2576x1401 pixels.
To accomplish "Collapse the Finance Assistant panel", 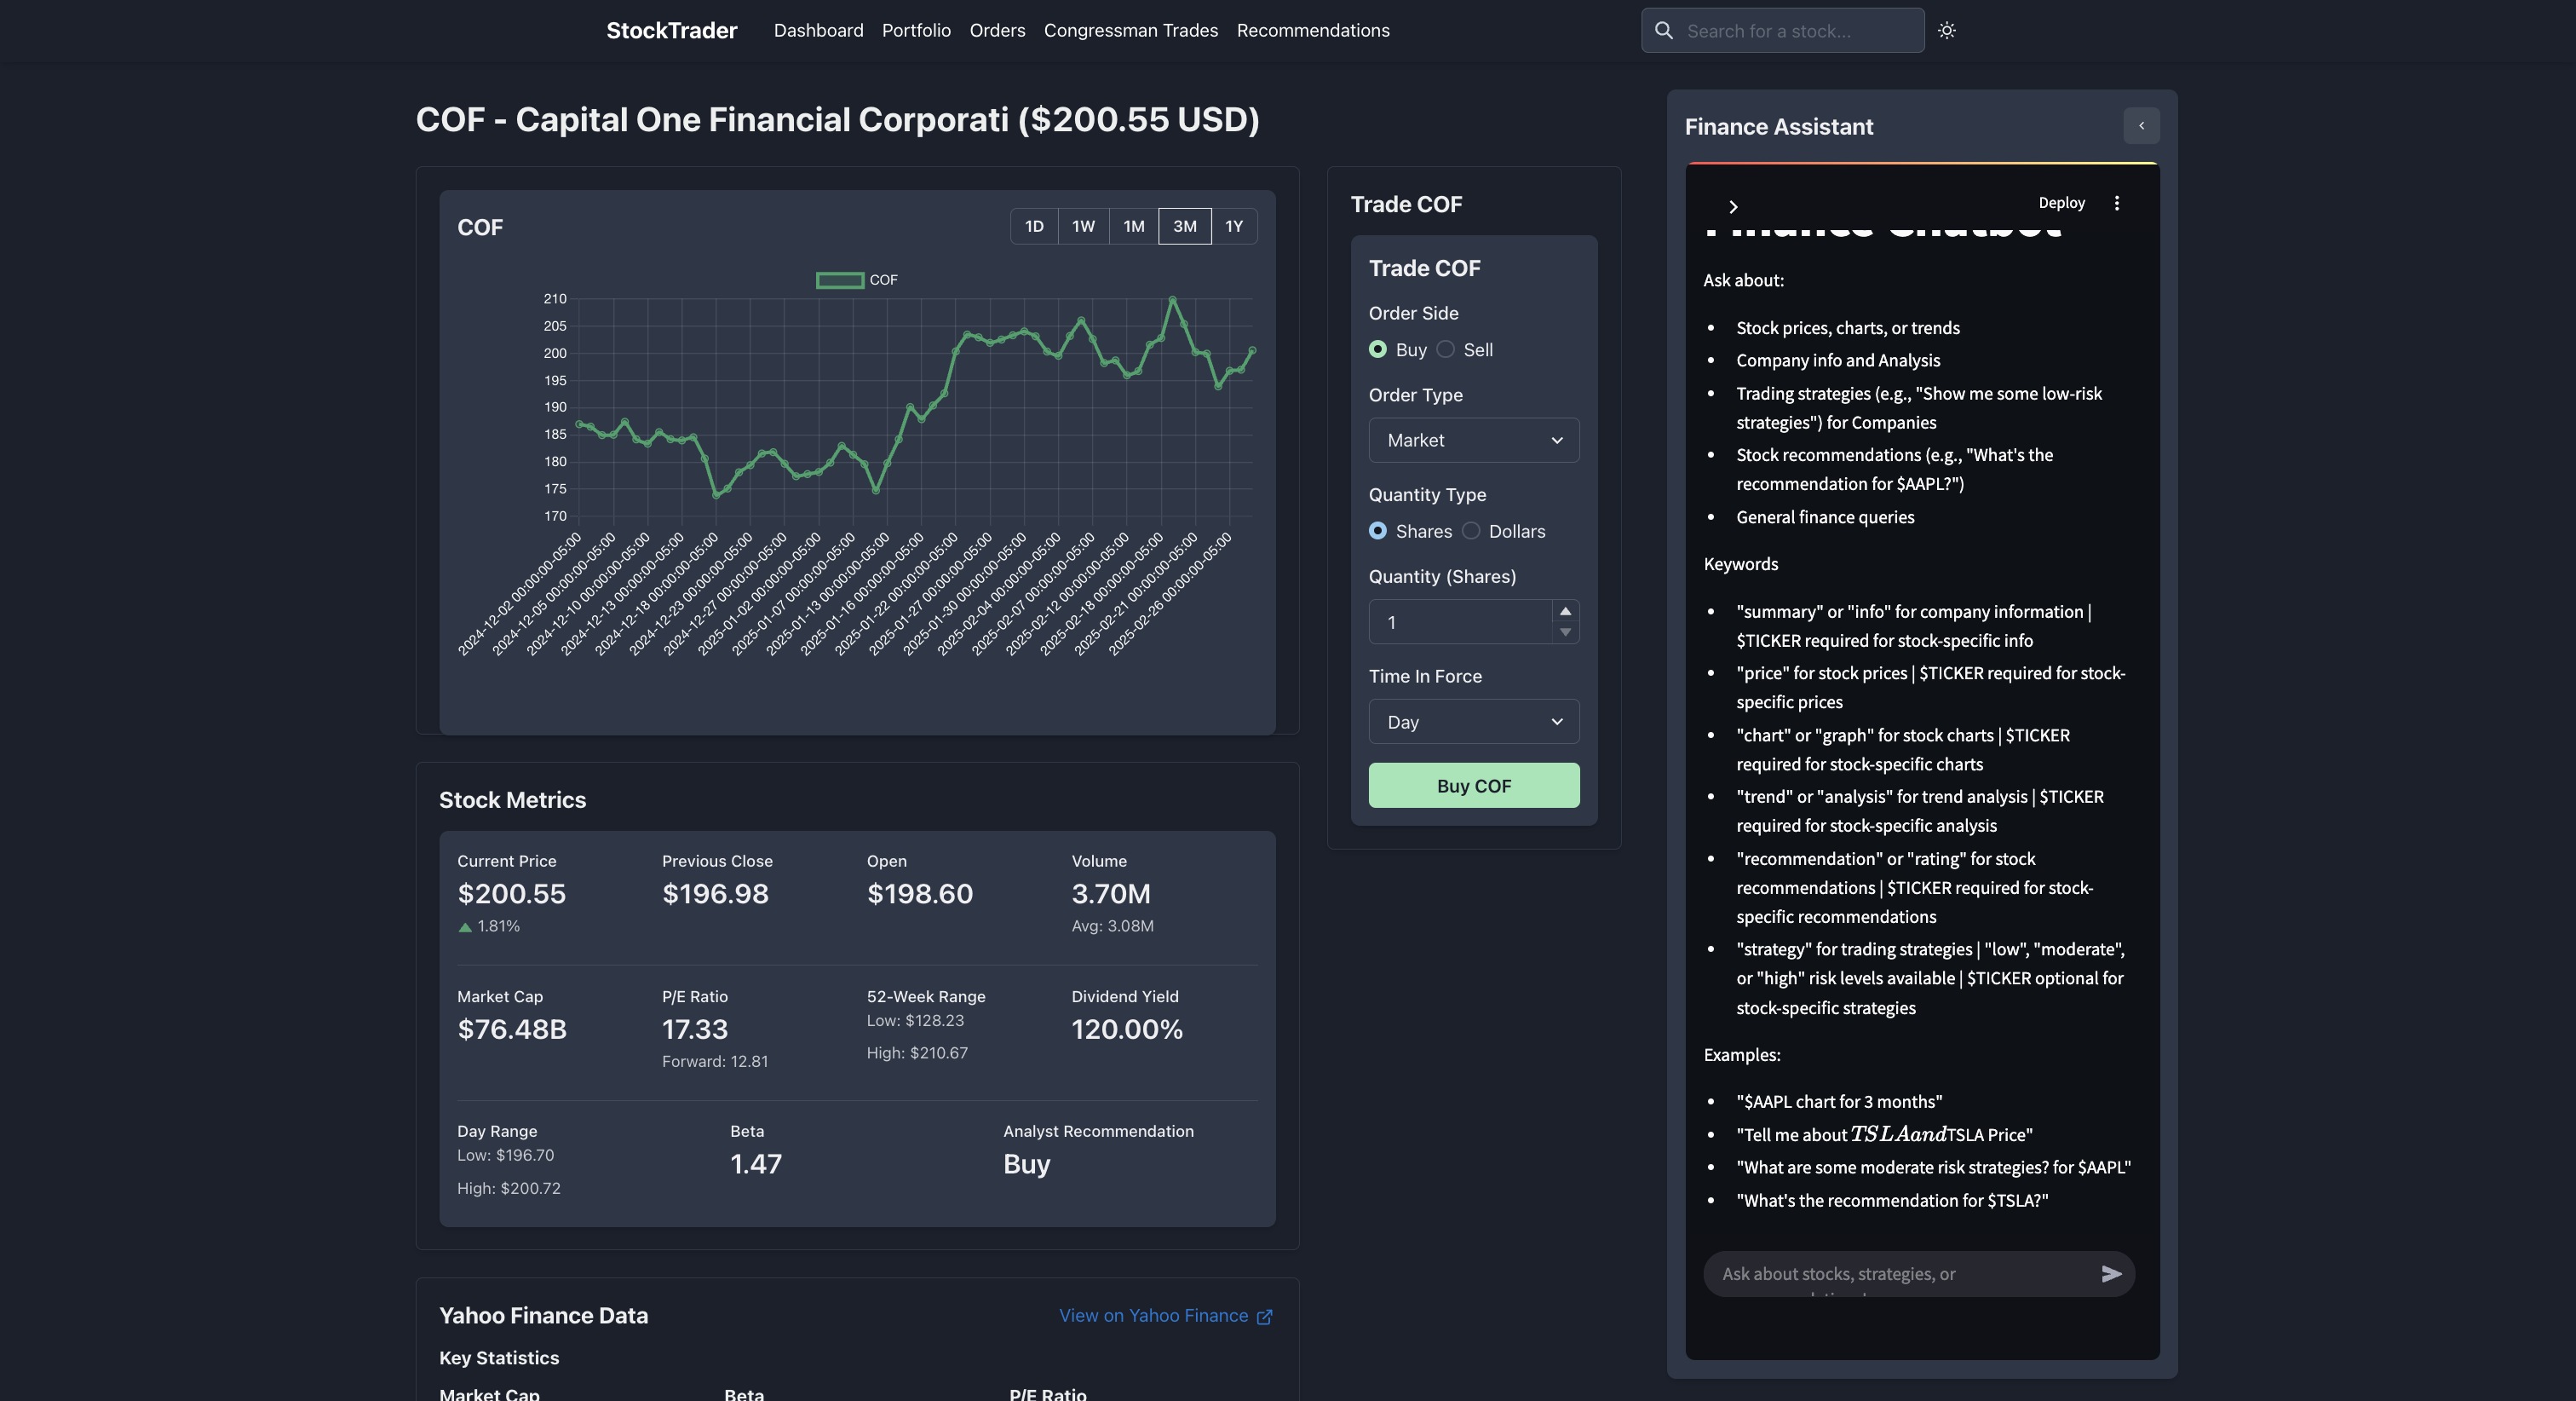I will pyautogui.click(x=2141, y=126).
